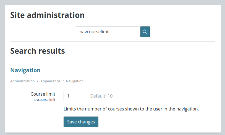225x135 pixels.
Task: Click the horizontal divider below the search box
Action: click(113, 42)
